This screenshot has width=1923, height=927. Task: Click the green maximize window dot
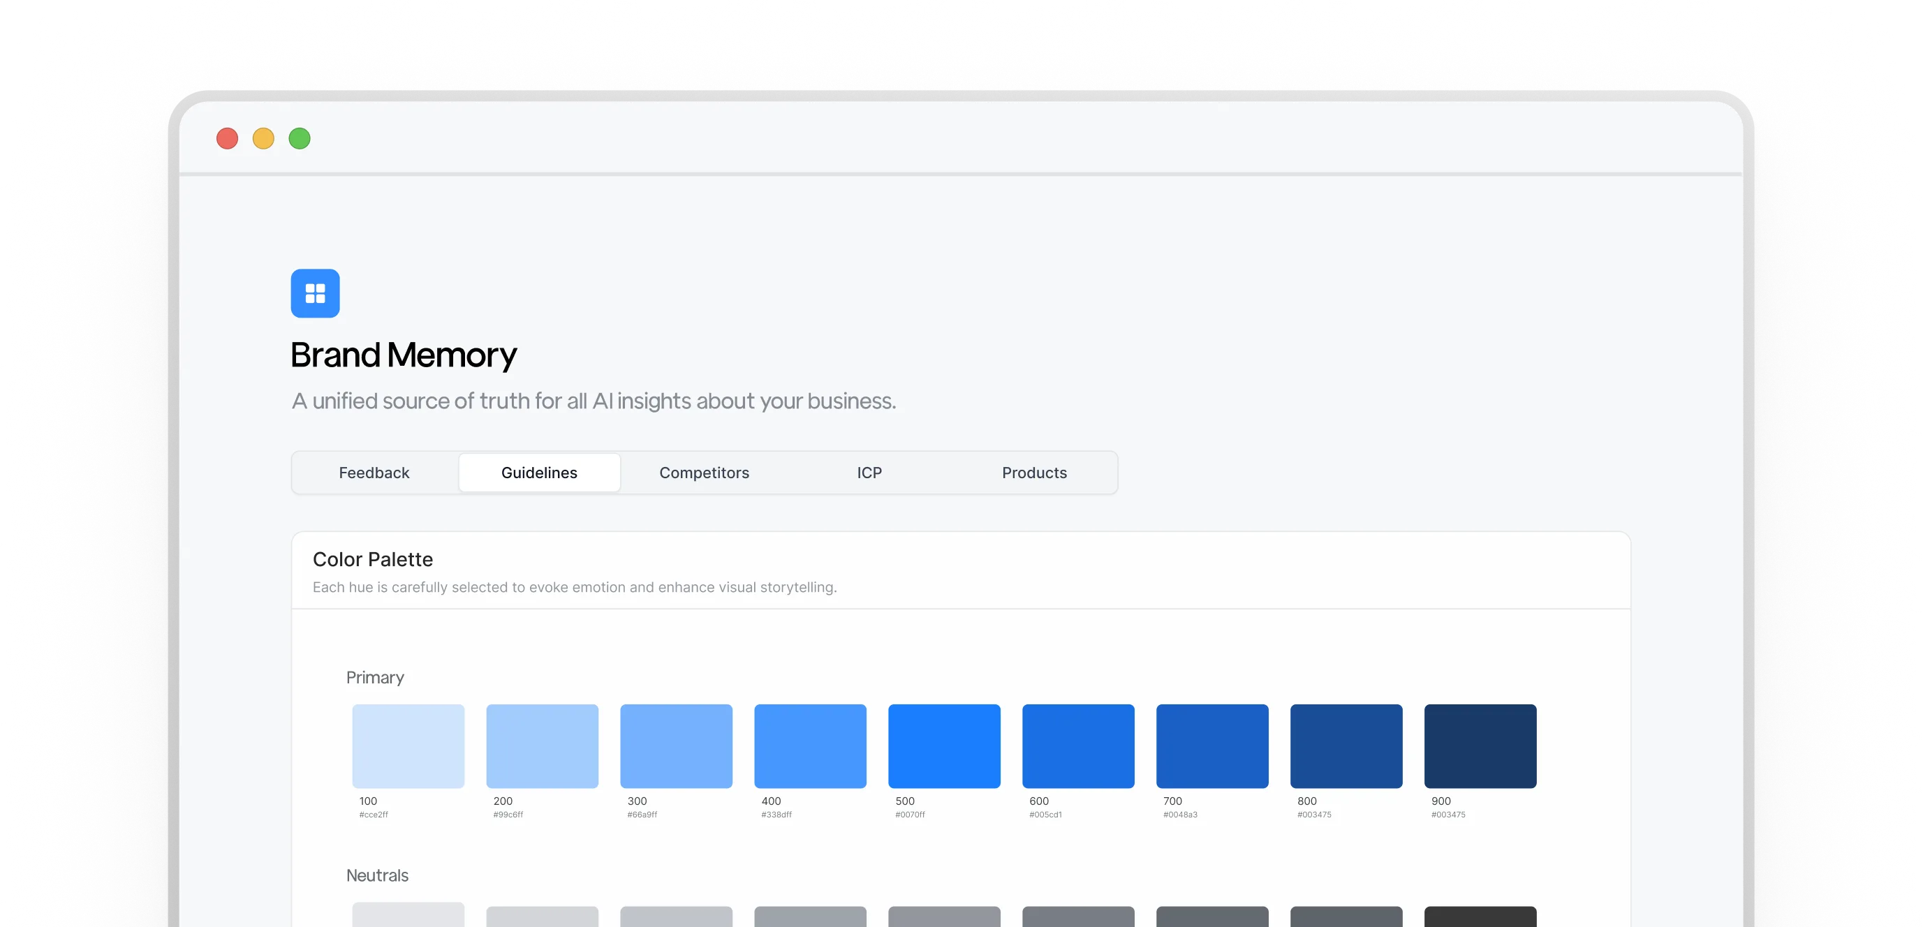300,139
